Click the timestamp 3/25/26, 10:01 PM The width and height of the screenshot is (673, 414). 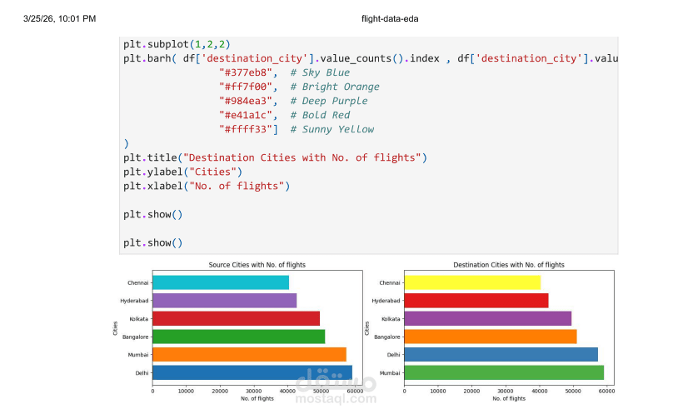tap(60, 18)
